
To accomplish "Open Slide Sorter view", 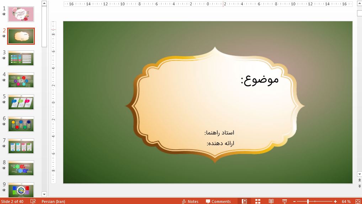I will (x=258, y=201).
